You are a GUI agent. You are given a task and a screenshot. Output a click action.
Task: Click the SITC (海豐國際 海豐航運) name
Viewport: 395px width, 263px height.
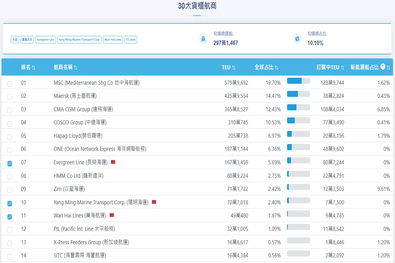(80, 255)
